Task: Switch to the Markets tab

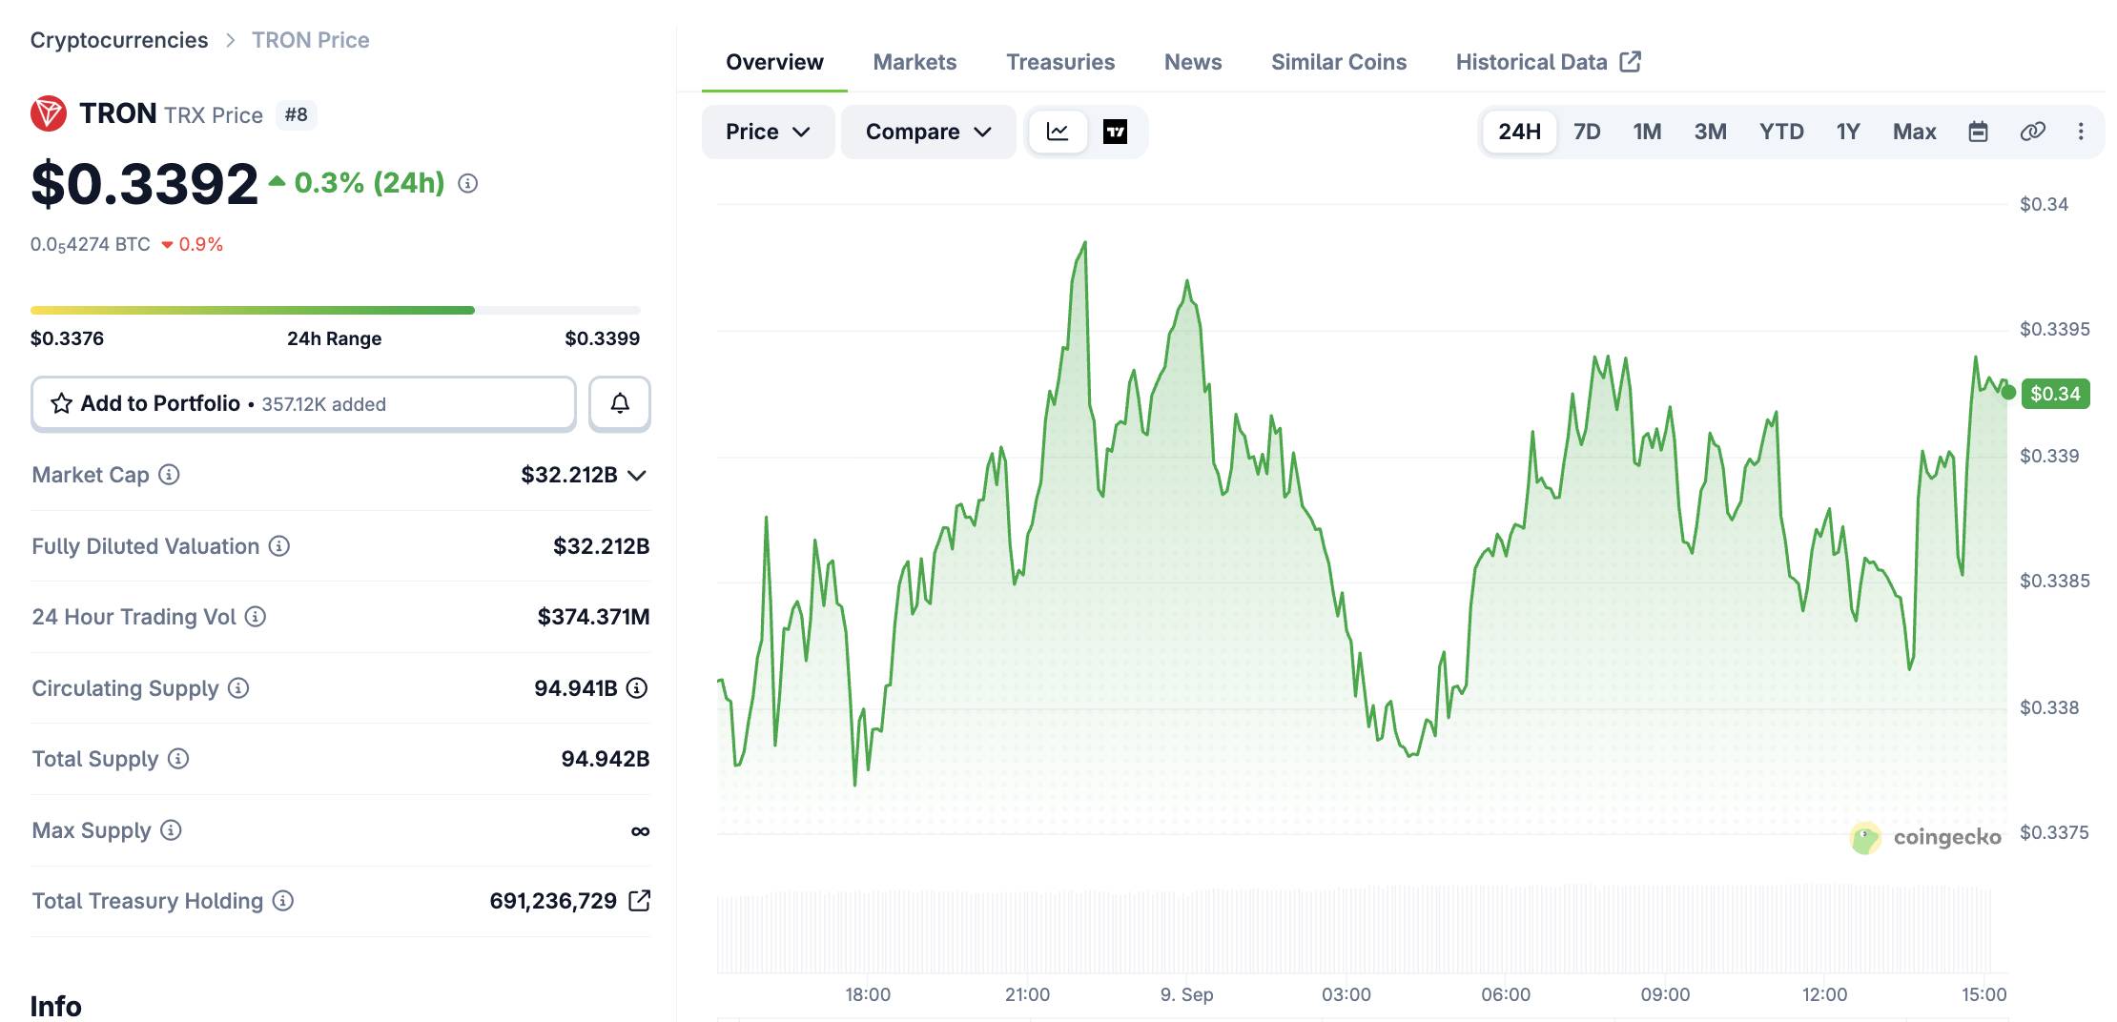Action: click(x=915, y=62)
